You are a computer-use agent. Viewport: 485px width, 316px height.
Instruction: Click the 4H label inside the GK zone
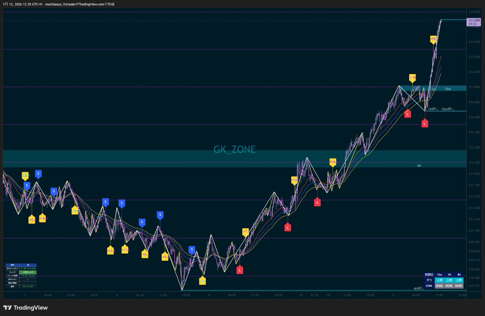click(x=419, y=165)
